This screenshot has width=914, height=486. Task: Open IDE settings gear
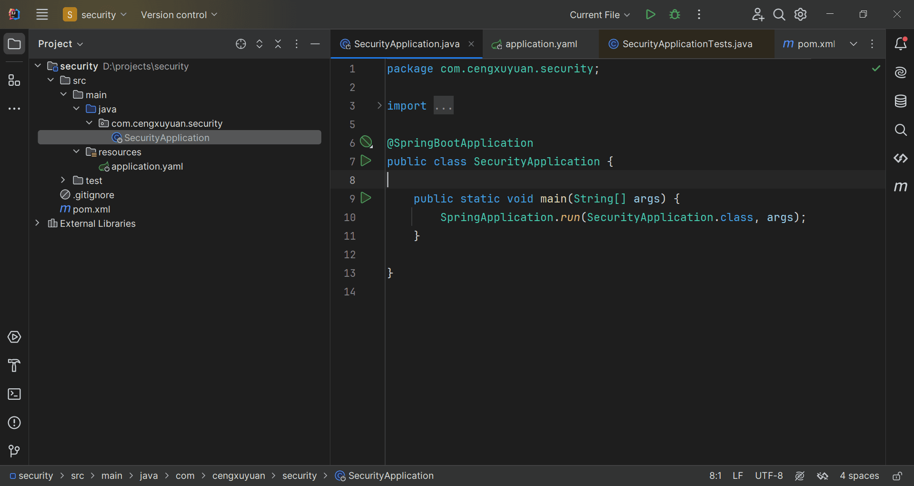pyautogui.click(x=801, y=14)
